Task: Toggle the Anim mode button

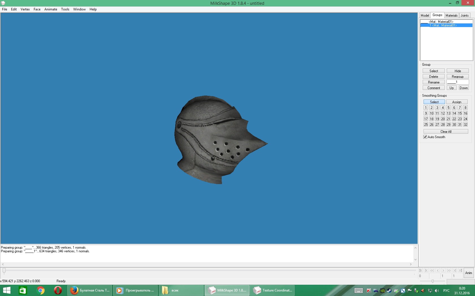Action: pos(469,273)
